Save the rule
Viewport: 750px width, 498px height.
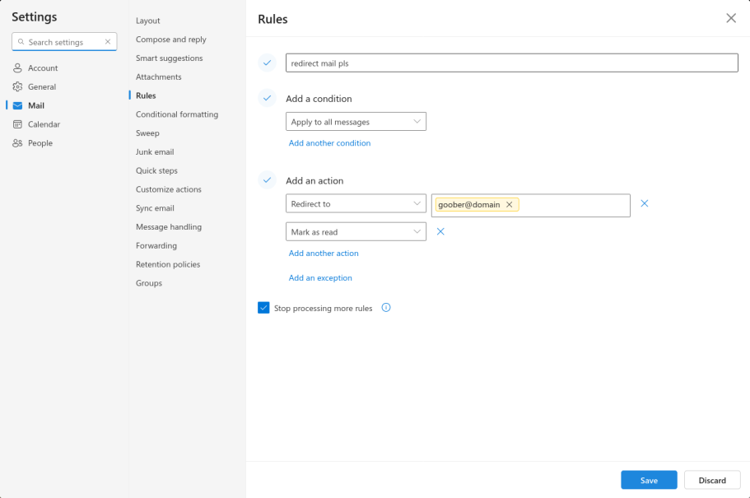(x=649, y=480)
